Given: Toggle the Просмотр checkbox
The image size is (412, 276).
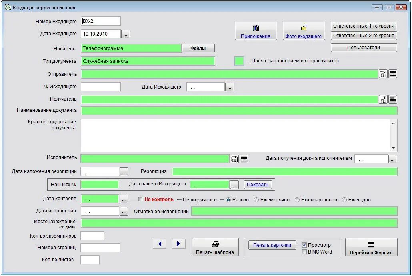Looking at the screenshot, I should (304, 245).
